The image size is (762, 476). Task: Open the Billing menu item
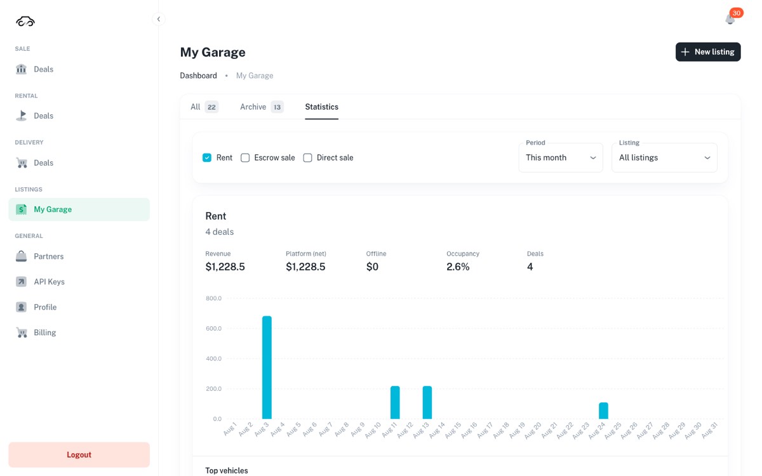click(x=79, y=333)
